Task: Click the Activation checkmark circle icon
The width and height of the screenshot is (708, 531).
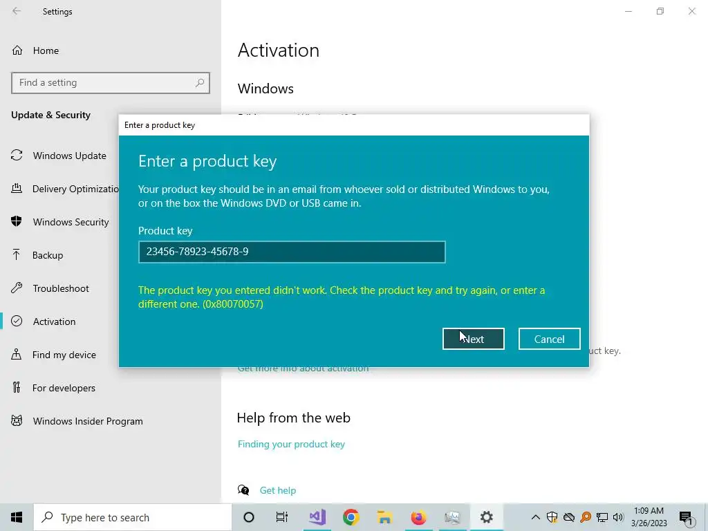Action: pyautogui.click(x=17, y=321)
